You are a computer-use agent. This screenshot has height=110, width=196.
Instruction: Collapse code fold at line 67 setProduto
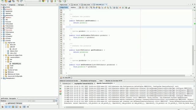(64, 35)
